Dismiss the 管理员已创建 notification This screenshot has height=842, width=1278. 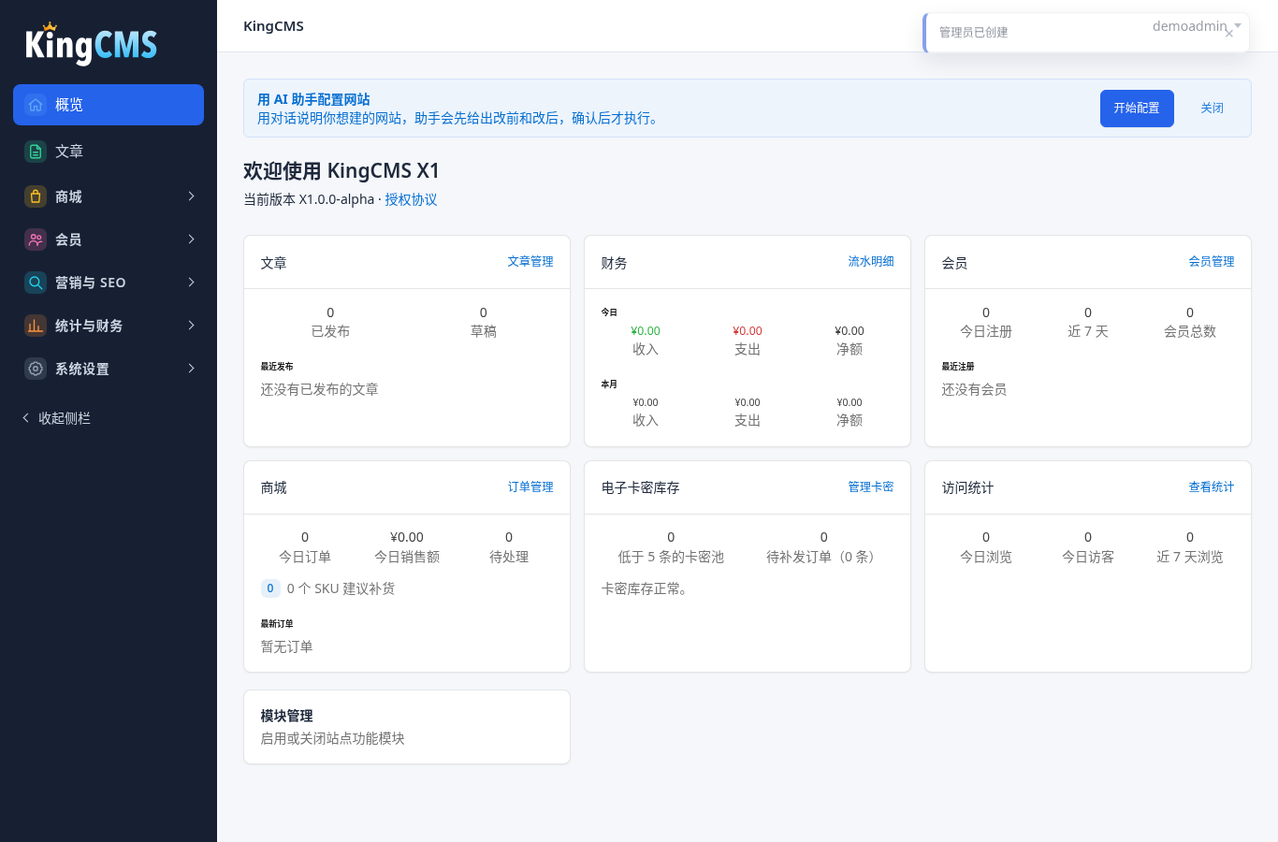tap(1229, 34)
